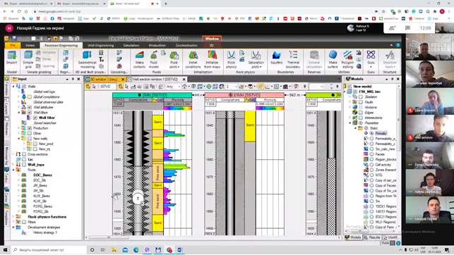Switch to Results pane tab
The width and height of the screenshot is (454, 255).
coord(373,237)
